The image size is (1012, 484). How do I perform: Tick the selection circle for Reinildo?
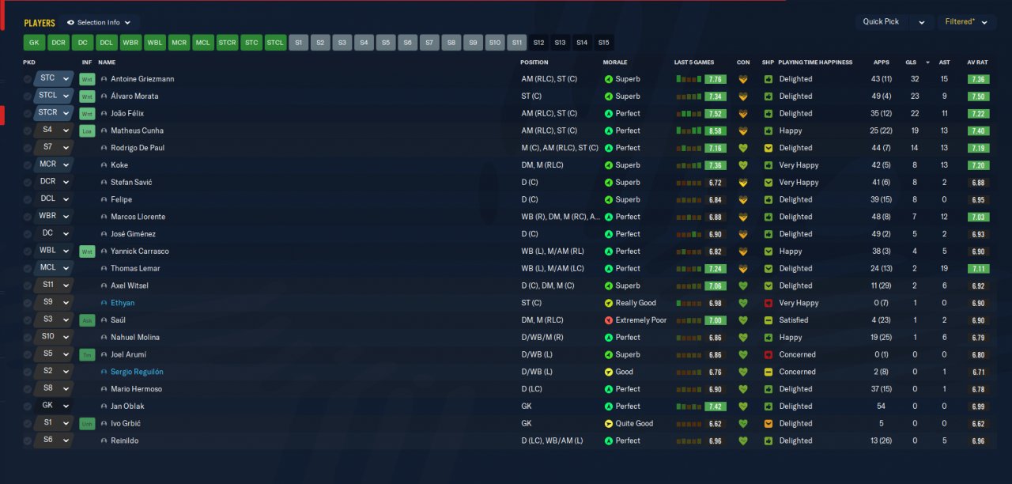pyautogui.click(x=28, y=441)
